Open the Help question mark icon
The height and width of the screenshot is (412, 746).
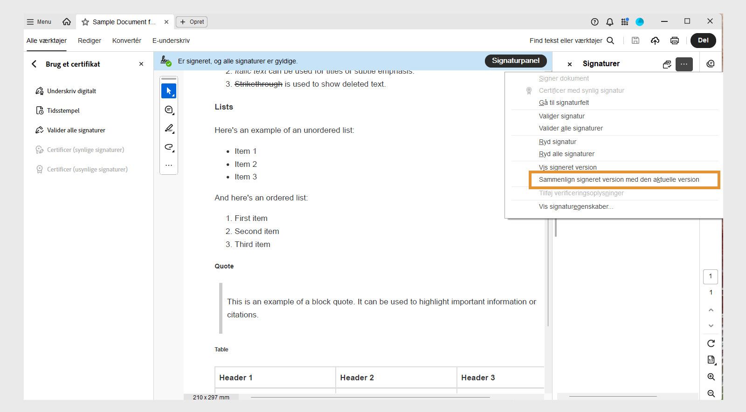click(594, 22)
